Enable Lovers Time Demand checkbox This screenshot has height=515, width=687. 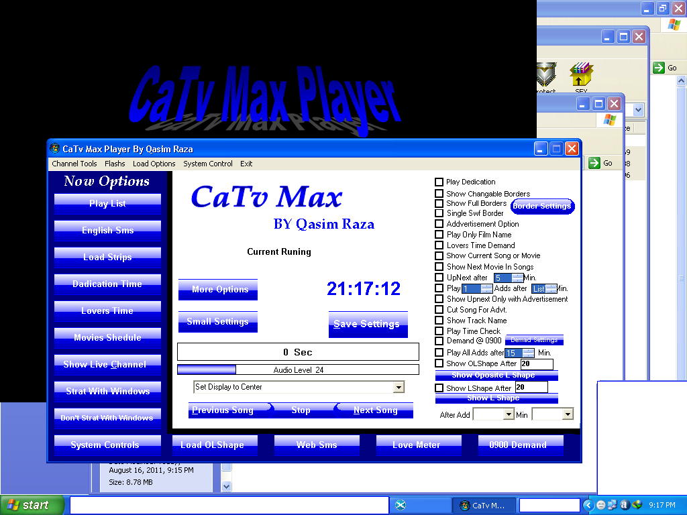coord(439,245)
